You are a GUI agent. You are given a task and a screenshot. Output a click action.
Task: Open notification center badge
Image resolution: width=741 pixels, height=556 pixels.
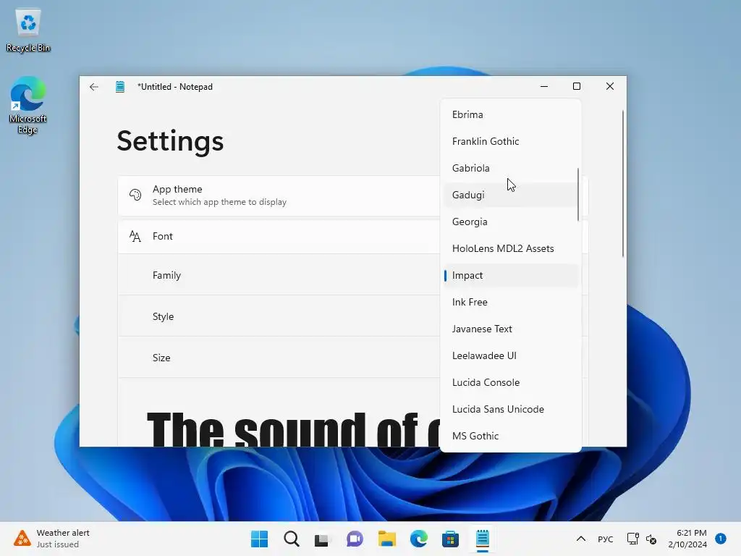(x=721, y=538)
